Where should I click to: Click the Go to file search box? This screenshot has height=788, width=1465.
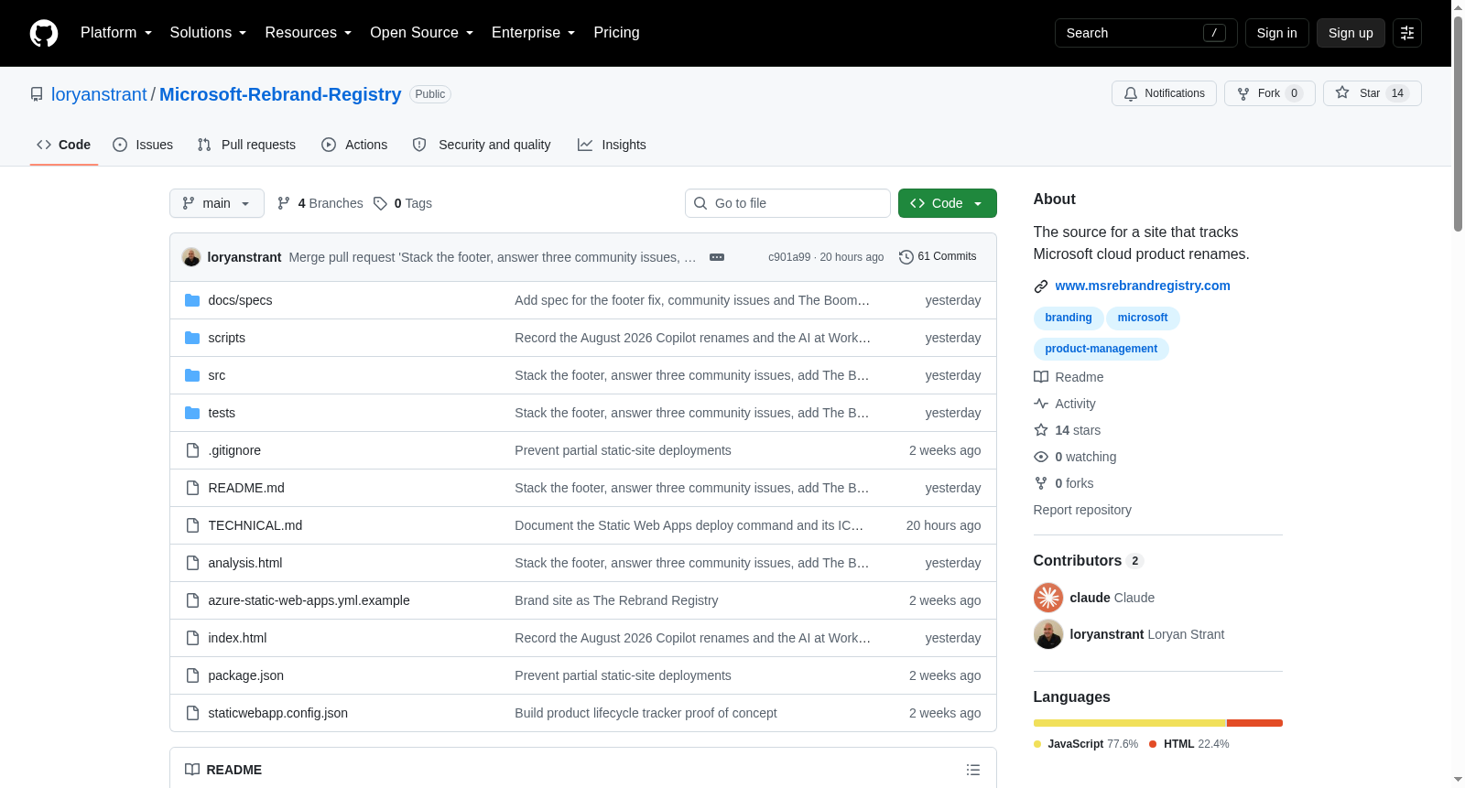pos(787,203)
